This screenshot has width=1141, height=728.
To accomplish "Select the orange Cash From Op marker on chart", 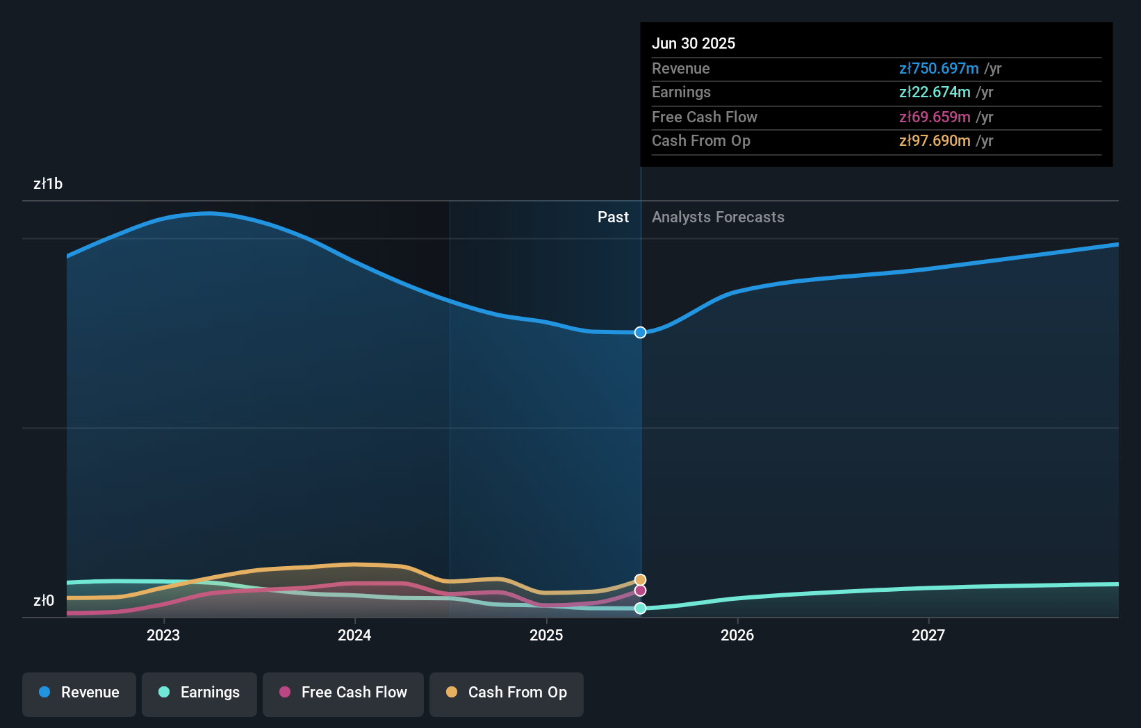I will (x=639, y=579).
